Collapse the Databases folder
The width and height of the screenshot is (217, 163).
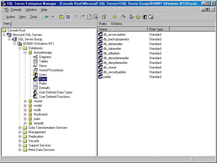point(20,48)
